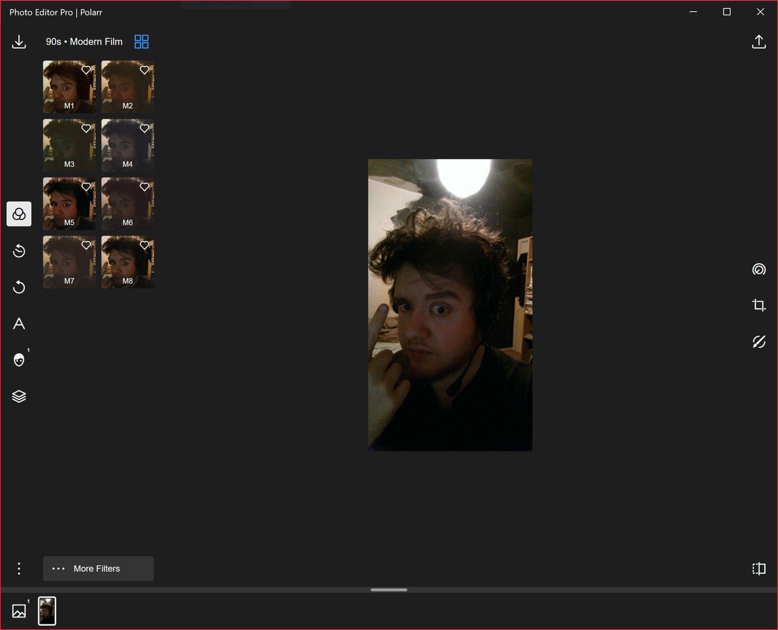
Task: Open the adjustments spiral icon
Action: (x=759, y=270)
